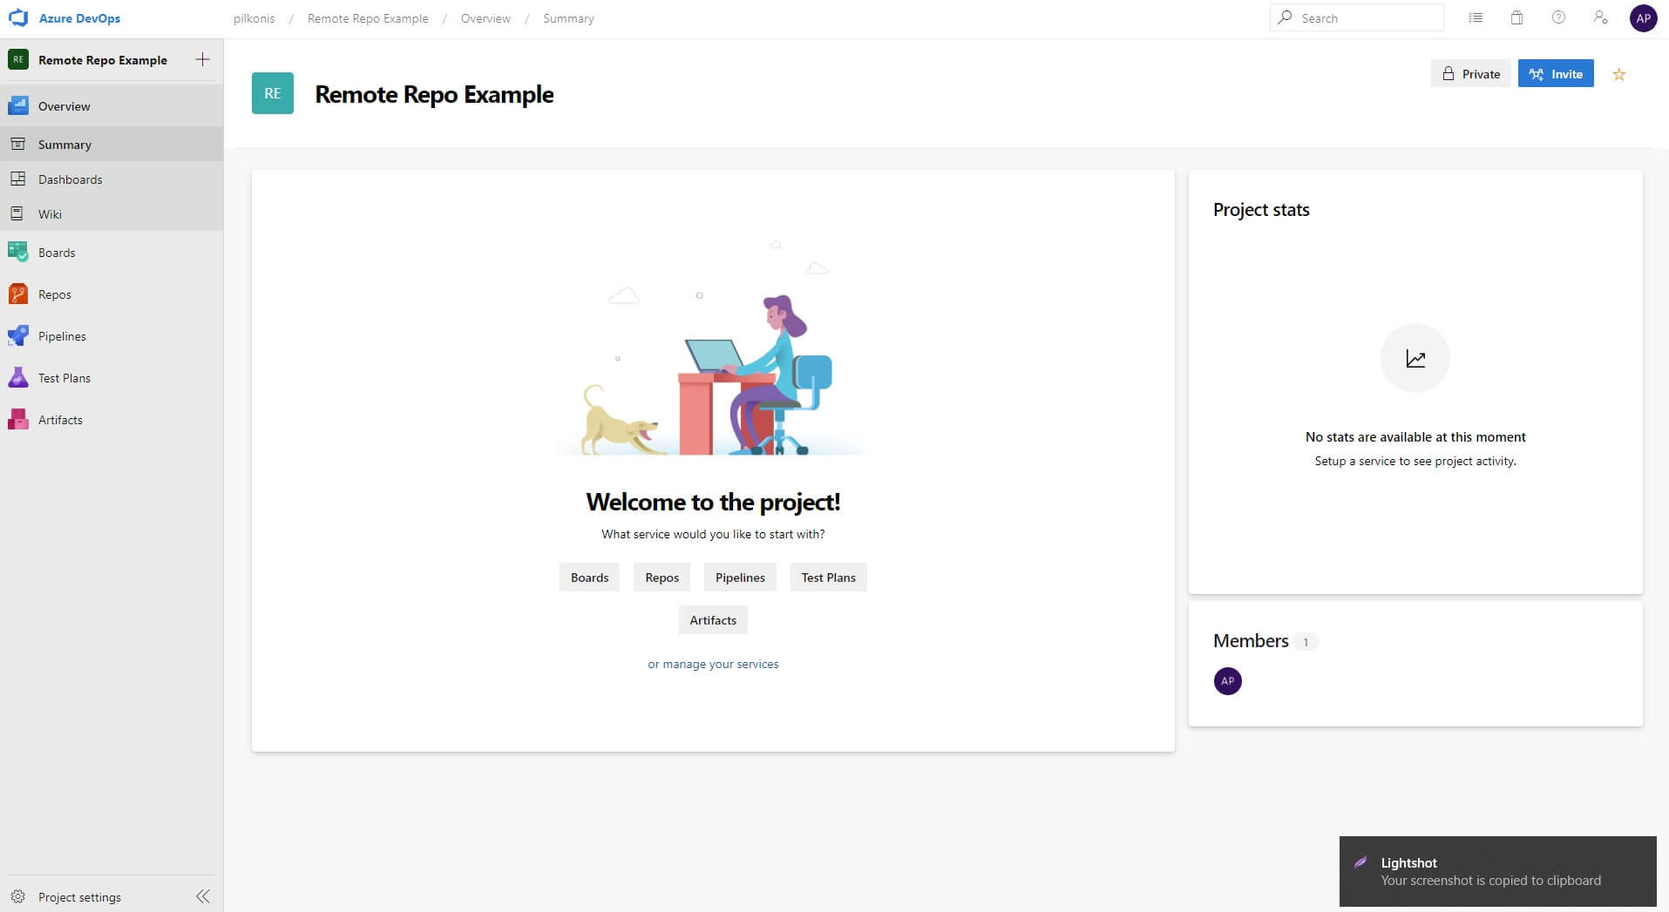The height and width of the screenshot is (912, 1669).
Task: Click the Invite button
Action: (x=1556, y=74)
